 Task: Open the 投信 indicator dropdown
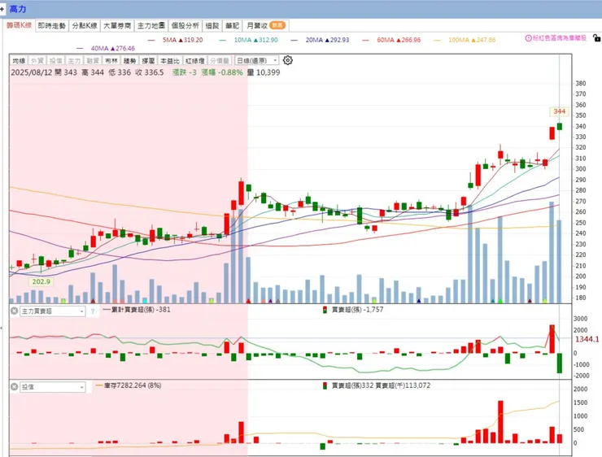[53, 387]
